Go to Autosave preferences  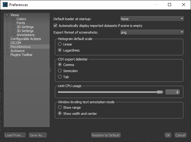click(17, 51)
